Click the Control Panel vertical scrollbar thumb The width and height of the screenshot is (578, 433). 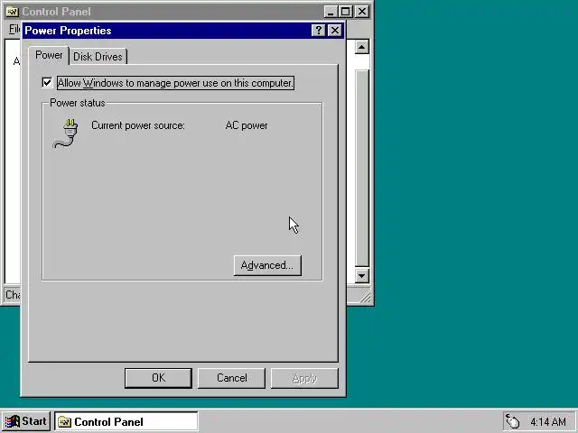tap(361, 168)
